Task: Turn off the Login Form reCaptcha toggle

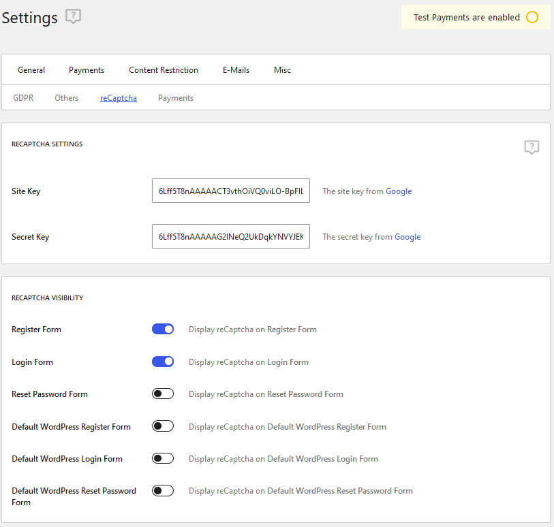Action: click(163, 362)
